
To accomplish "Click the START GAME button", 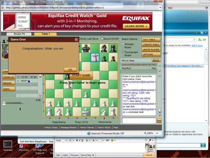I will [x=81, y=75].
